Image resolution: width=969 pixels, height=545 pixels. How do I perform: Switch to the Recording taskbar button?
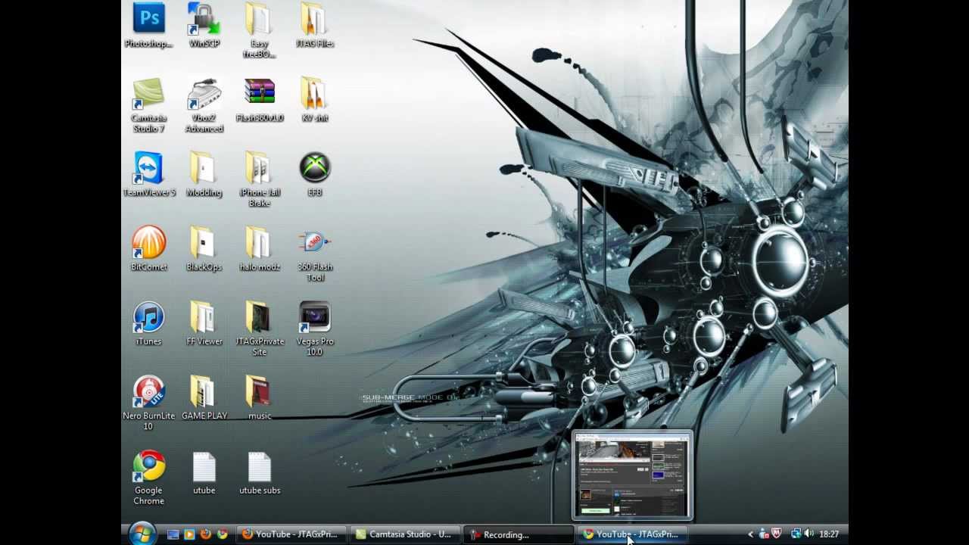[519, 534]
